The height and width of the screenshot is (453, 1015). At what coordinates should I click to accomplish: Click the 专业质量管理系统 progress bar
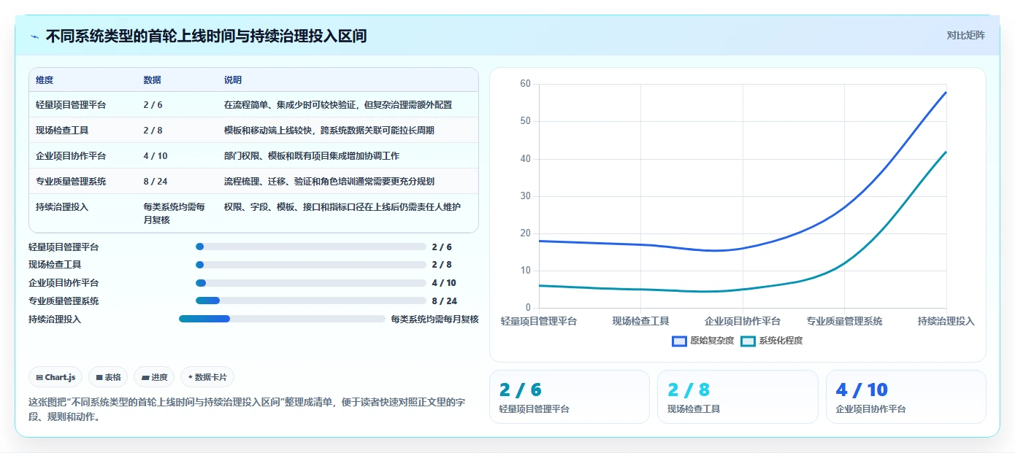coord(311,301)
